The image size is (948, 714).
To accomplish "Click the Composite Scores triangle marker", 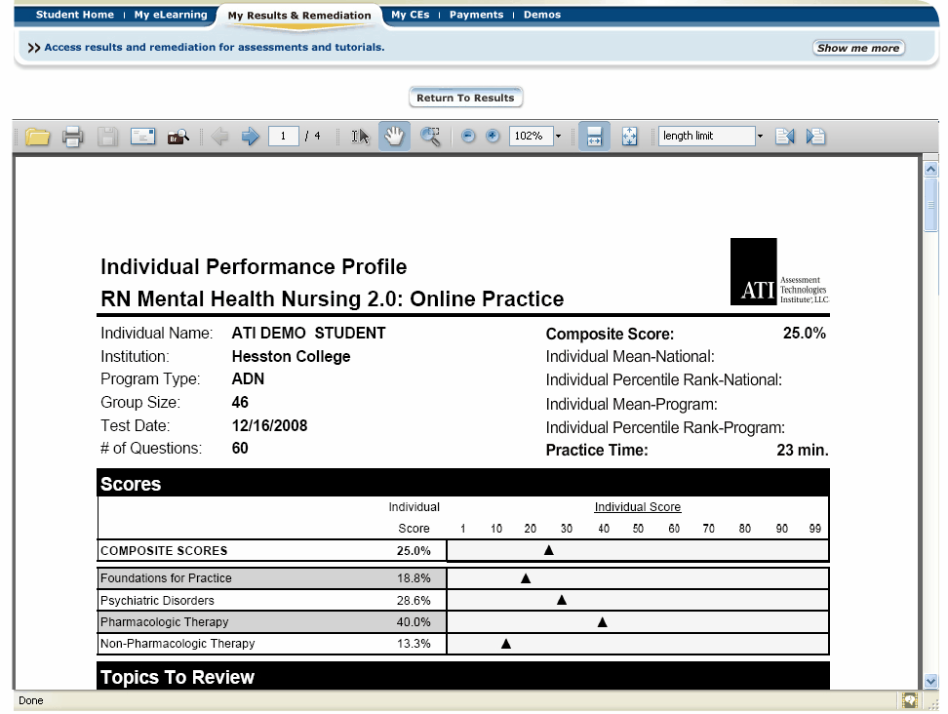I will pyautogui.click(x=548, y=550).
